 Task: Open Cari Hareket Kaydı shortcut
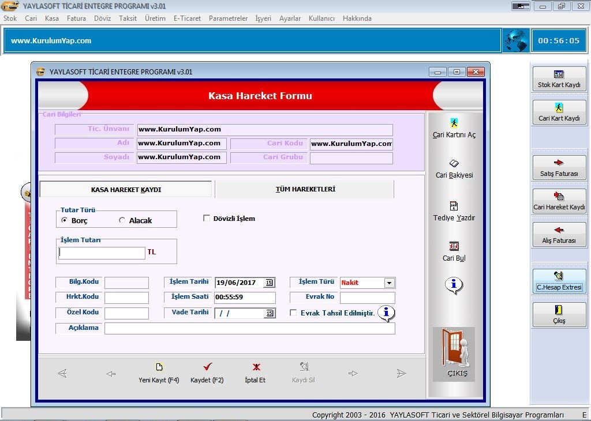coord(559,201)
